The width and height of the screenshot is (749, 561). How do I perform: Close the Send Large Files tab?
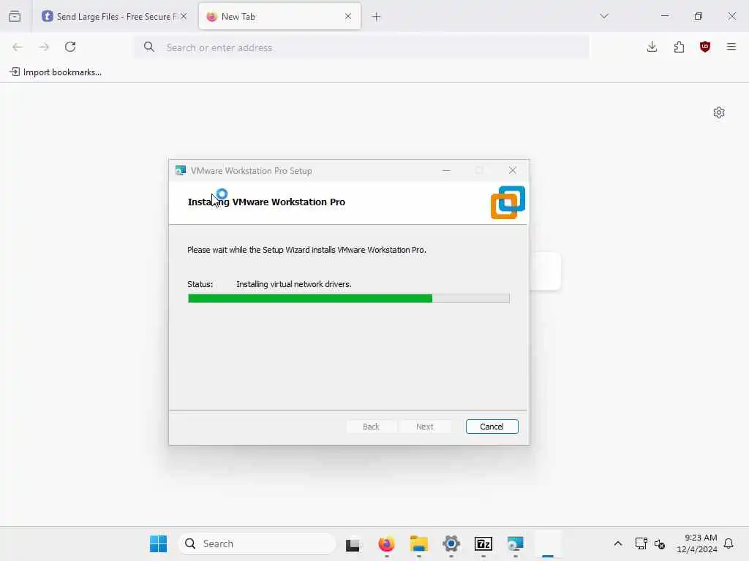(184, 16)
